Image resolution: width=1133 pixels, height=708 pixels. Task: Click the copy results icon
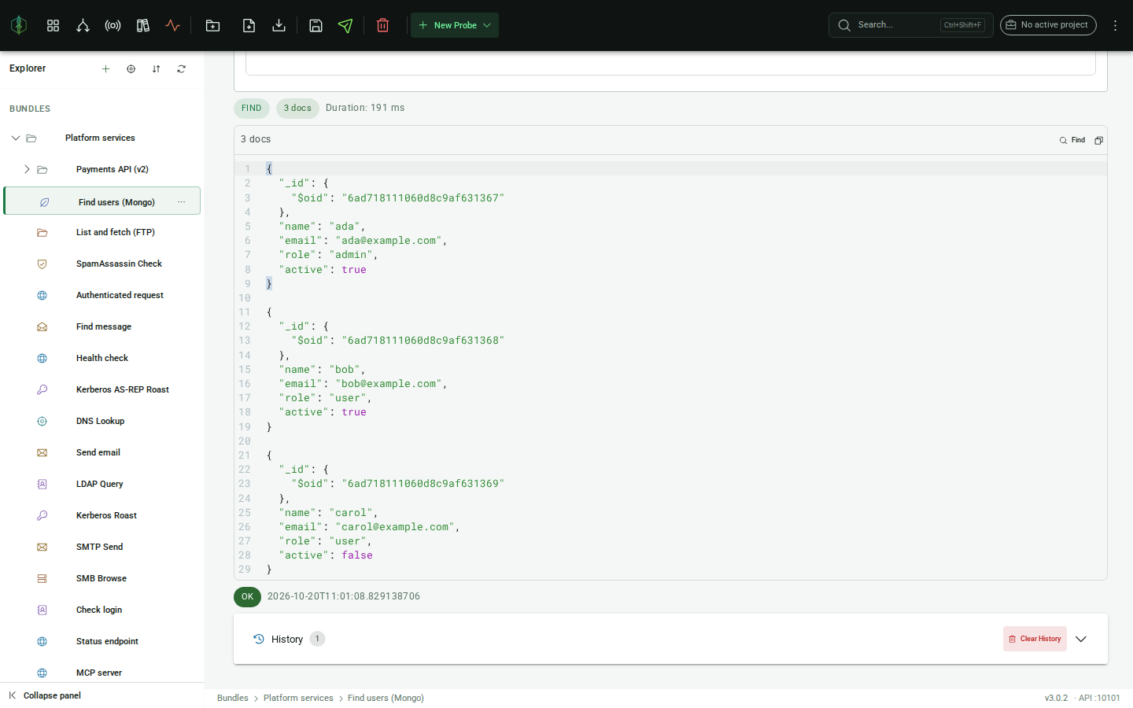(1098, 140)
